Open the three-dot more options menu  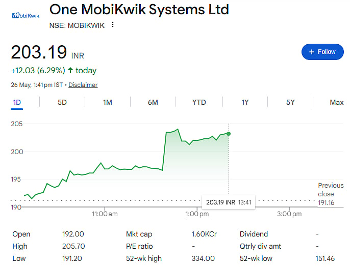113,25
